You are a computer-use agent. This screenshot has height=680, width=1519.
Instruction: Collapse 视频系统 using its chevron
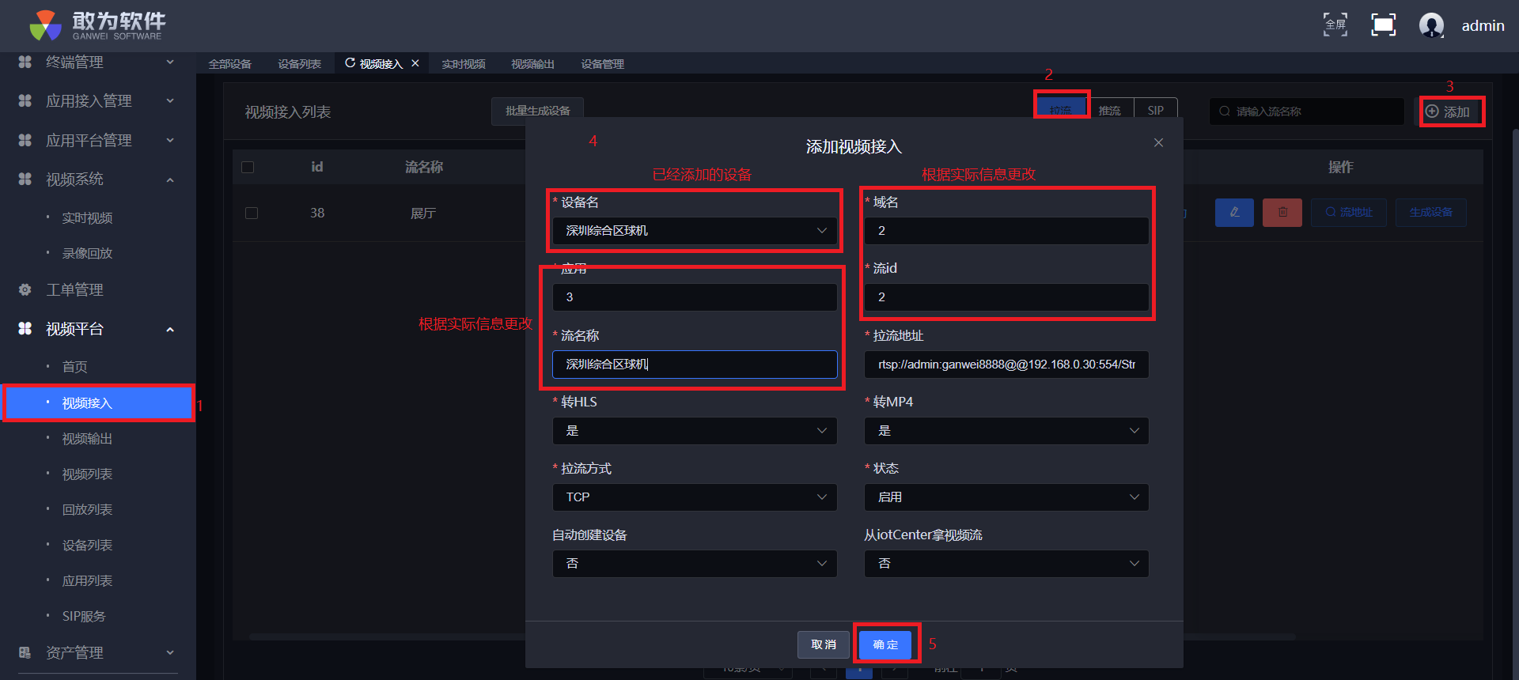(170, 179)
